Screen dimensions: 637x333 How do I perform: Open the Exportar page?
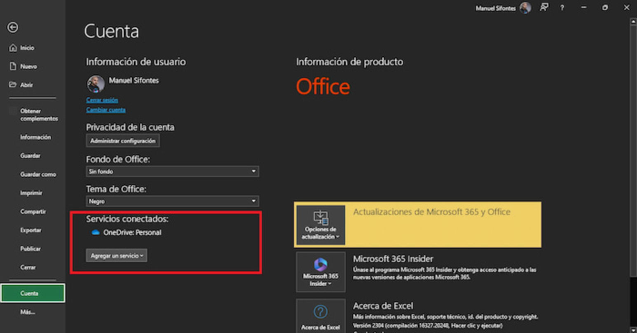30,230
